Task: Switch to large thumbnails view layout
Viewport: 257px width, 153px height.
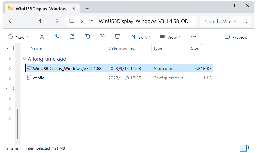Action: click(x=250, y=148)
